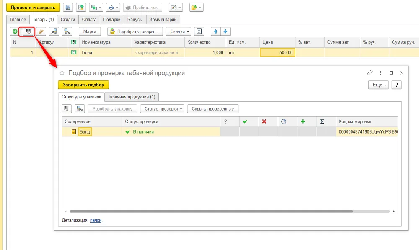The image size is (419, 250).
Task: Click the sigma column header
Action: 326,121
